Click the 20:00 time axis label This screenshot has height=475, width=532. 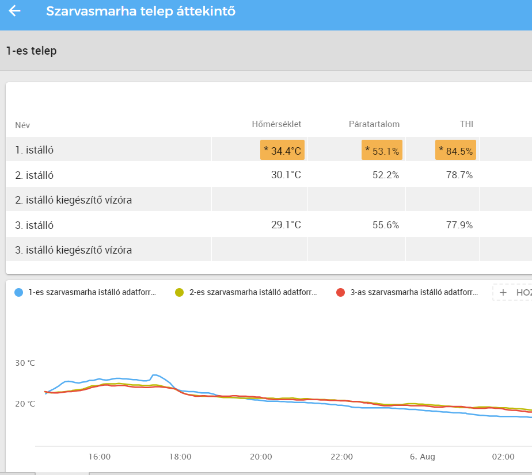pyautogui.click(x=261, y=457)
